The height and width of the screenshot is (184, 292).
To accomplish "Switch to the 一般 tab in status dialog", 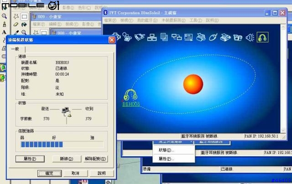I will click(15, 49).
